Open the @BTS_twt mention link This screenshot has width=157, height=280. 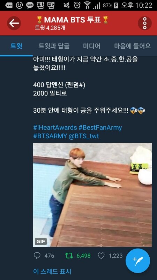pyautogui.click(x=83, y=136)
